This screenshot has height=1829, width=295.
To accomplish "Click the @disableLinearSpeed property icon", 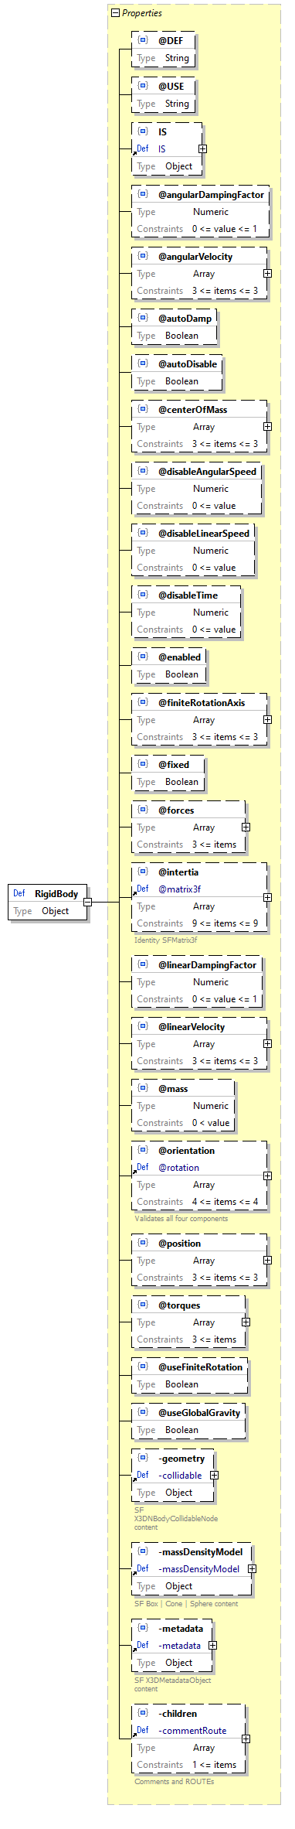I will coord(143,533).
